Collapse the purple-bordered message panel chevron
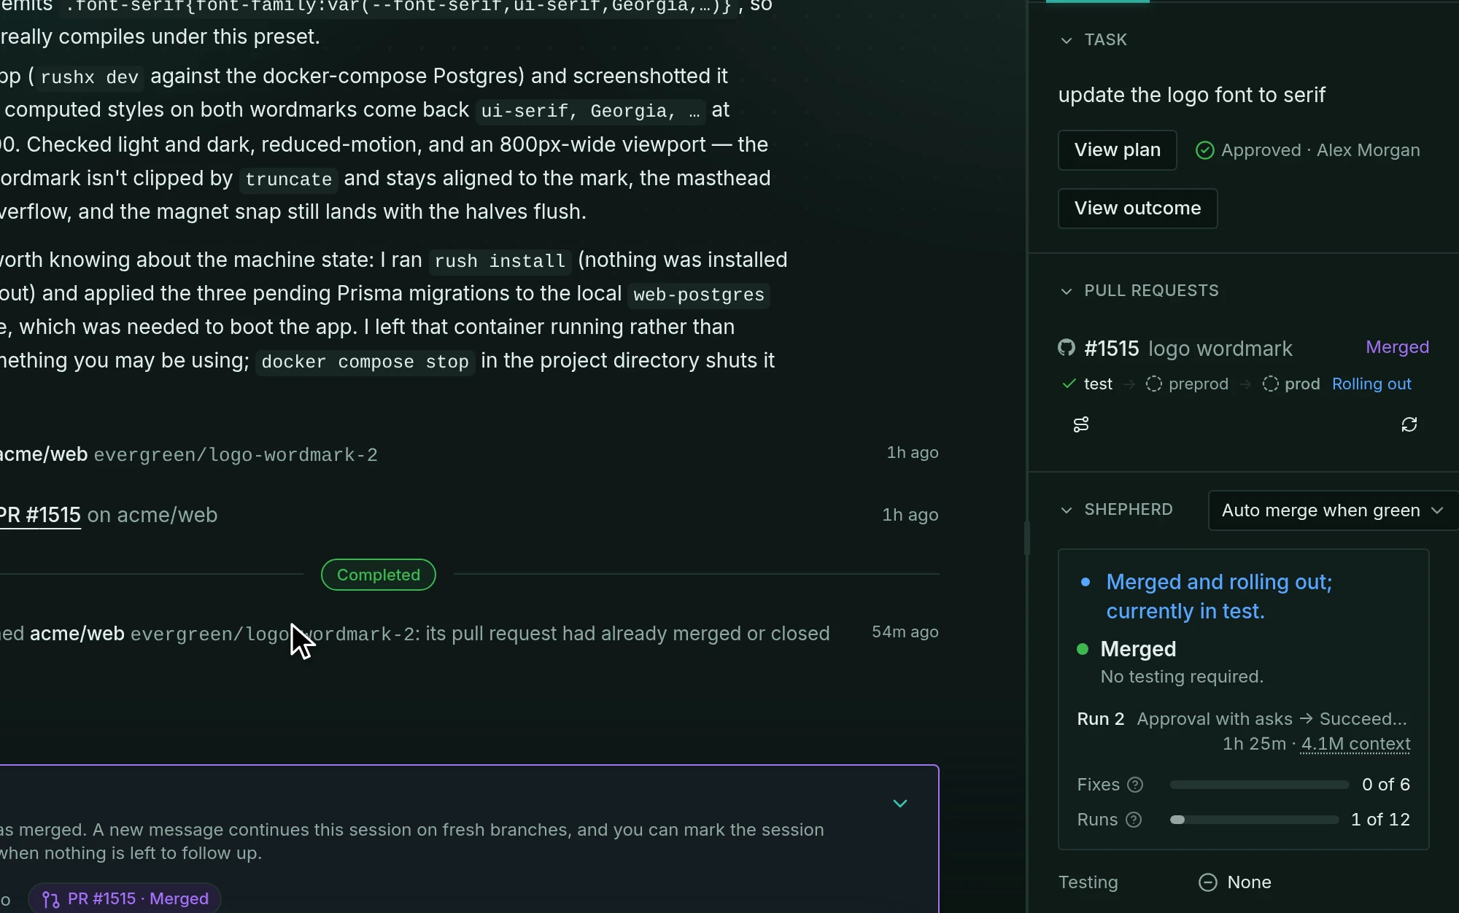 click(x=900, y=803)
